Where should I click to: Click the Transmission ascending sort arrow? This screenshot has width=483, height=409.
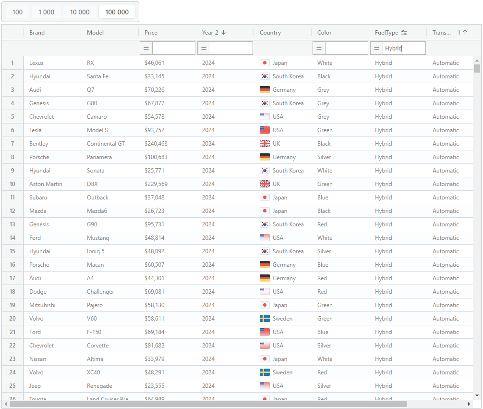465,32
